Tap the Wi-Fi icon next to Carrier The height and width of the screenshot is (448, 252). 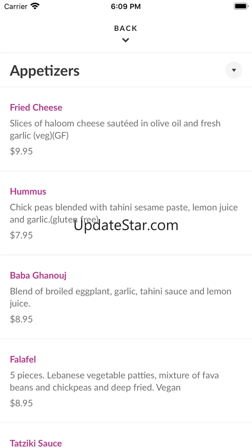tap(35, 6)
